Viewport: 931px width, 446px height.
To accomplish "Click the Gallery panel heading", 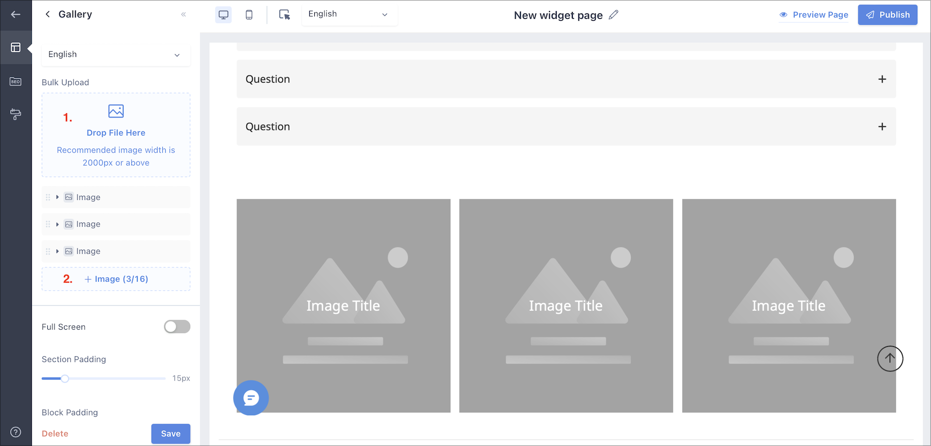I will pyautogui.click(x=75, y=14).
